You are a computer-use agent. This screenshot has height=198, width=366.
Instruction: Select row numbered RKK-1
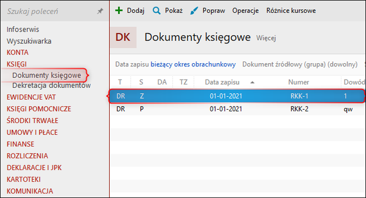click(x=237, y=96)
